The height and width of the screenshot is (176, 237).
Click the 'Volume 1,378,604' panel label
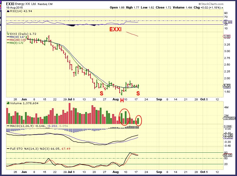click(24, 103)
